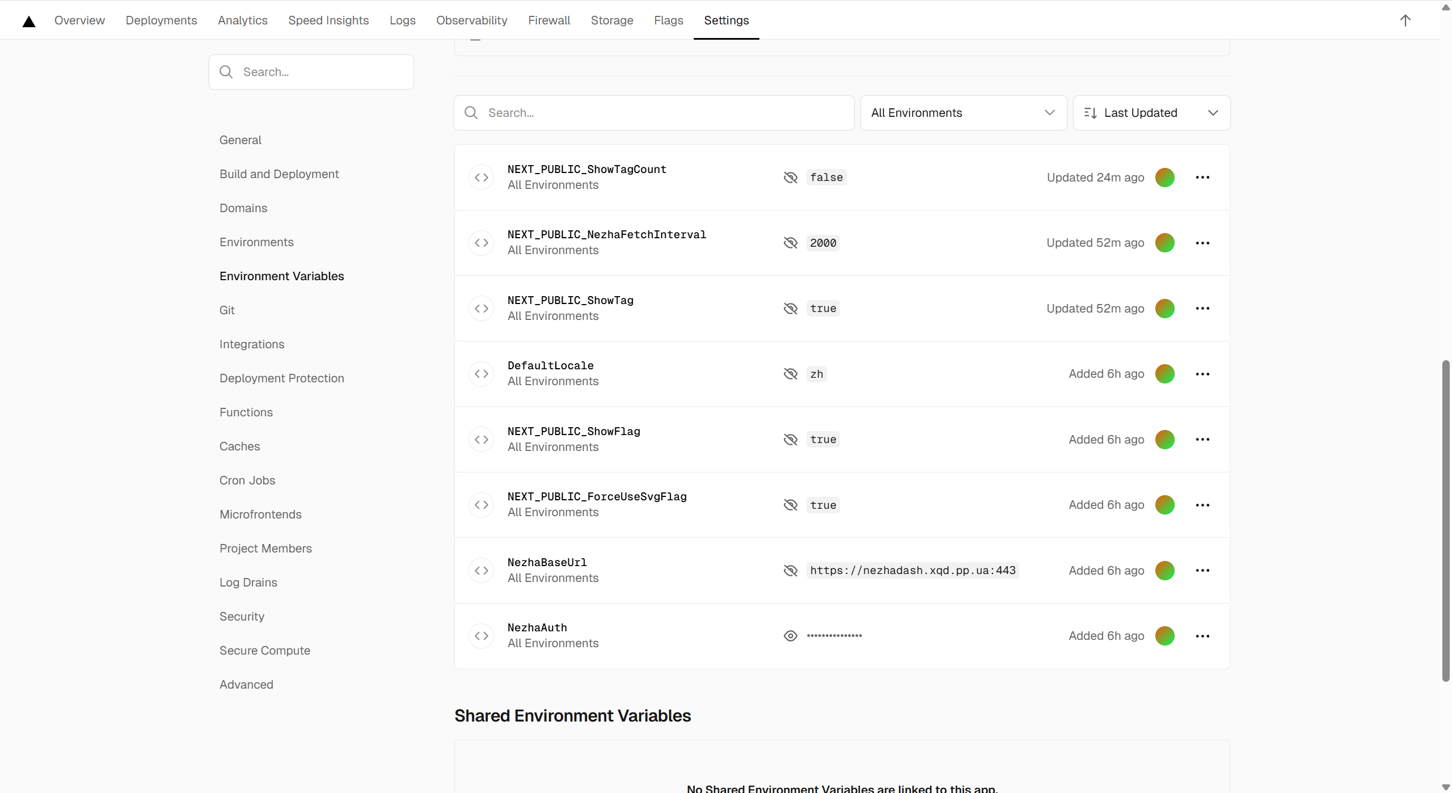Open three-dot menu for NezhaAuth variable

point(1202,636)
